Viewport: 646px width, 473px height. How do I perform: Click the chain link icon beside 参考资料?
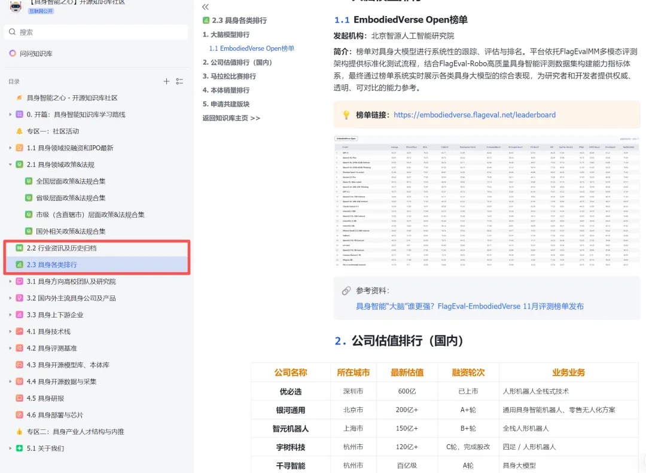[346, 291]
